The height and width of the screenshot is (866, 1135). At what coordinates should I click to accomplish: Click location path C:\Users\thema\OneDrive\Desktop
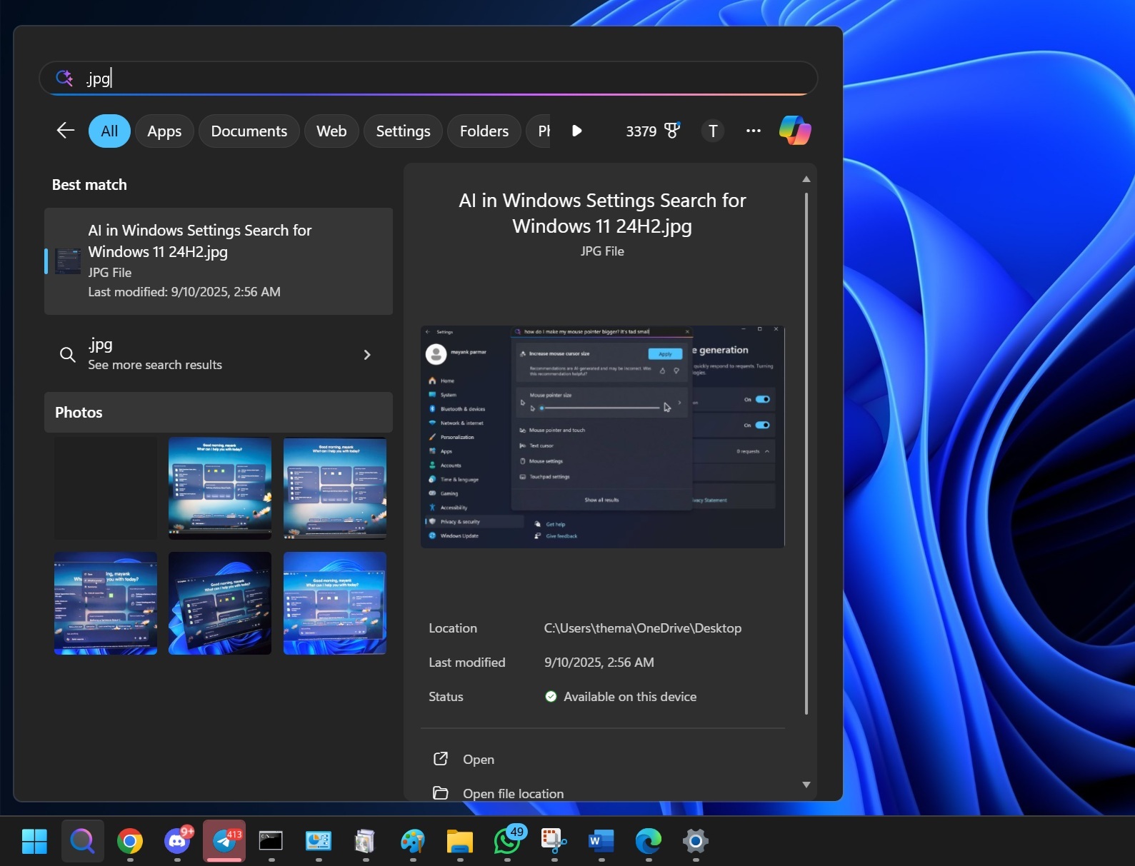[643, 628]
